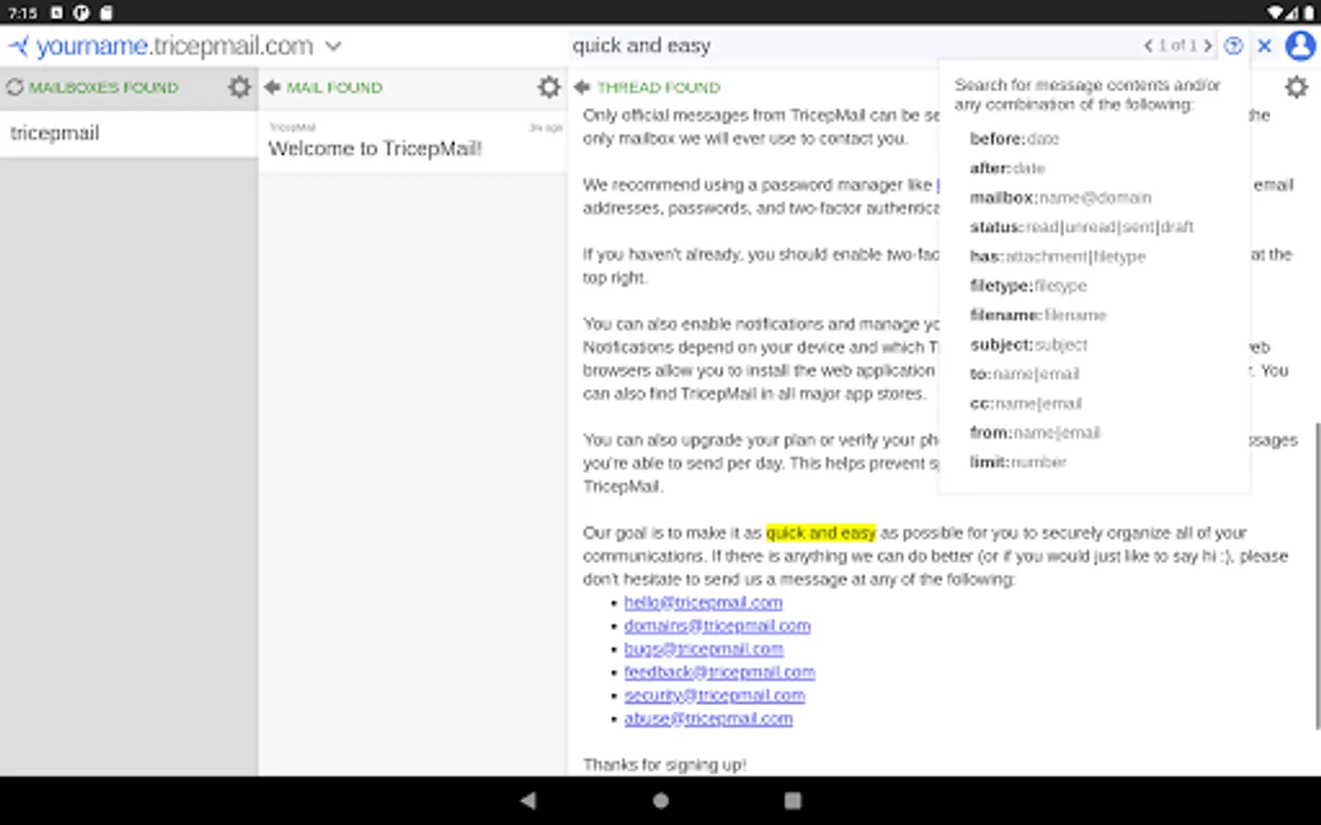Select the tricepmail mailbox
This screenshot has width=1321, height=825.
pos(128,134)
